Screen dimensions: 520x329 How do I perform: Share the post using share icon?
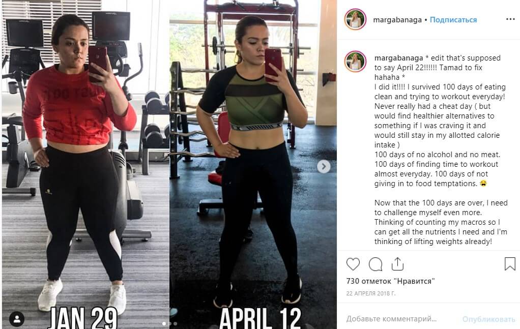[x=397, y=264]
